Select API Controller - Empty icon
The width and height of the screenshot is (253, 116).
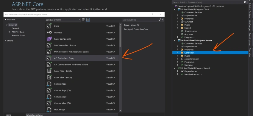point(49,58)
